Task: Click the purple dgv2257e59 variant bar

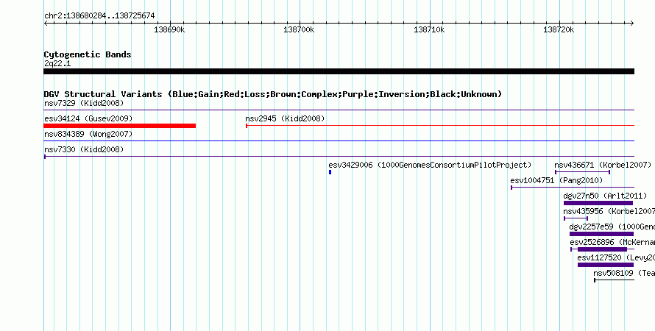Action: pos(601,234)
